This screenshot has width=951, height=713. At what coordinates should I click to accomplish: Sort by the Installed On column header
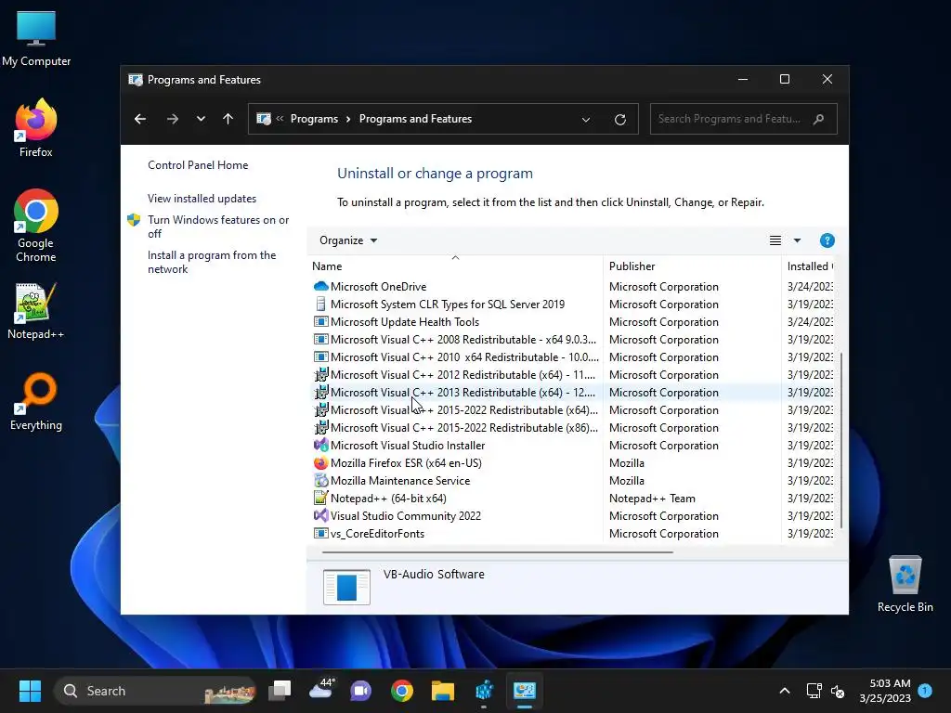pos(810,266)
